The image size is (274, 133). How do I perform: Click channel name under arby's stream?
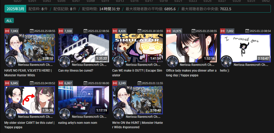point(89,117)
